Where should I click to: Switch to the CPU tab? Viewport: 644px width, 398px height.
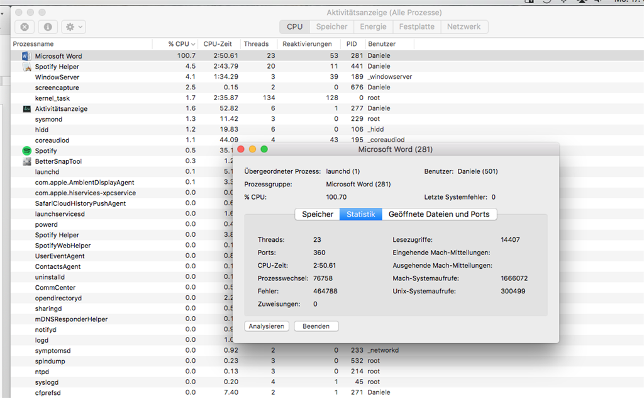click(294, 26)
